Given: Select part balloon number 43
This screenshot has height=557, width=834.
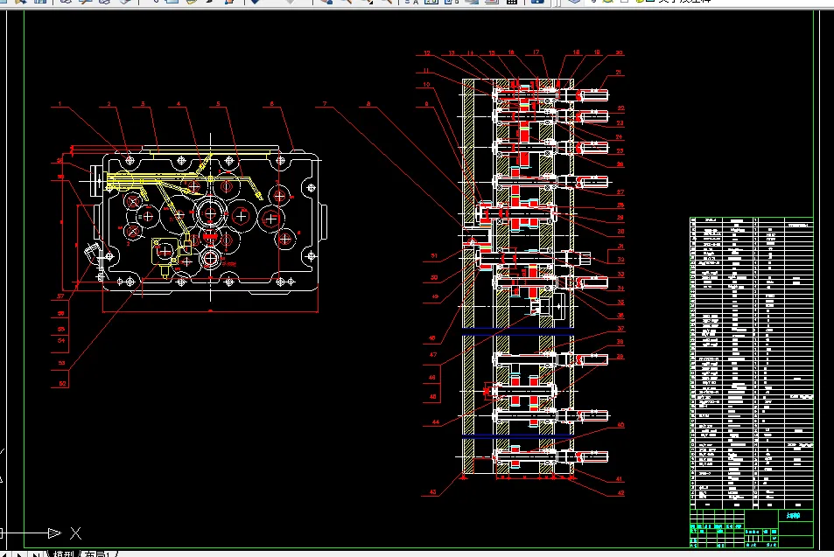Looking at the screenshot, I should pyautogui.click(x=433, y=492).
